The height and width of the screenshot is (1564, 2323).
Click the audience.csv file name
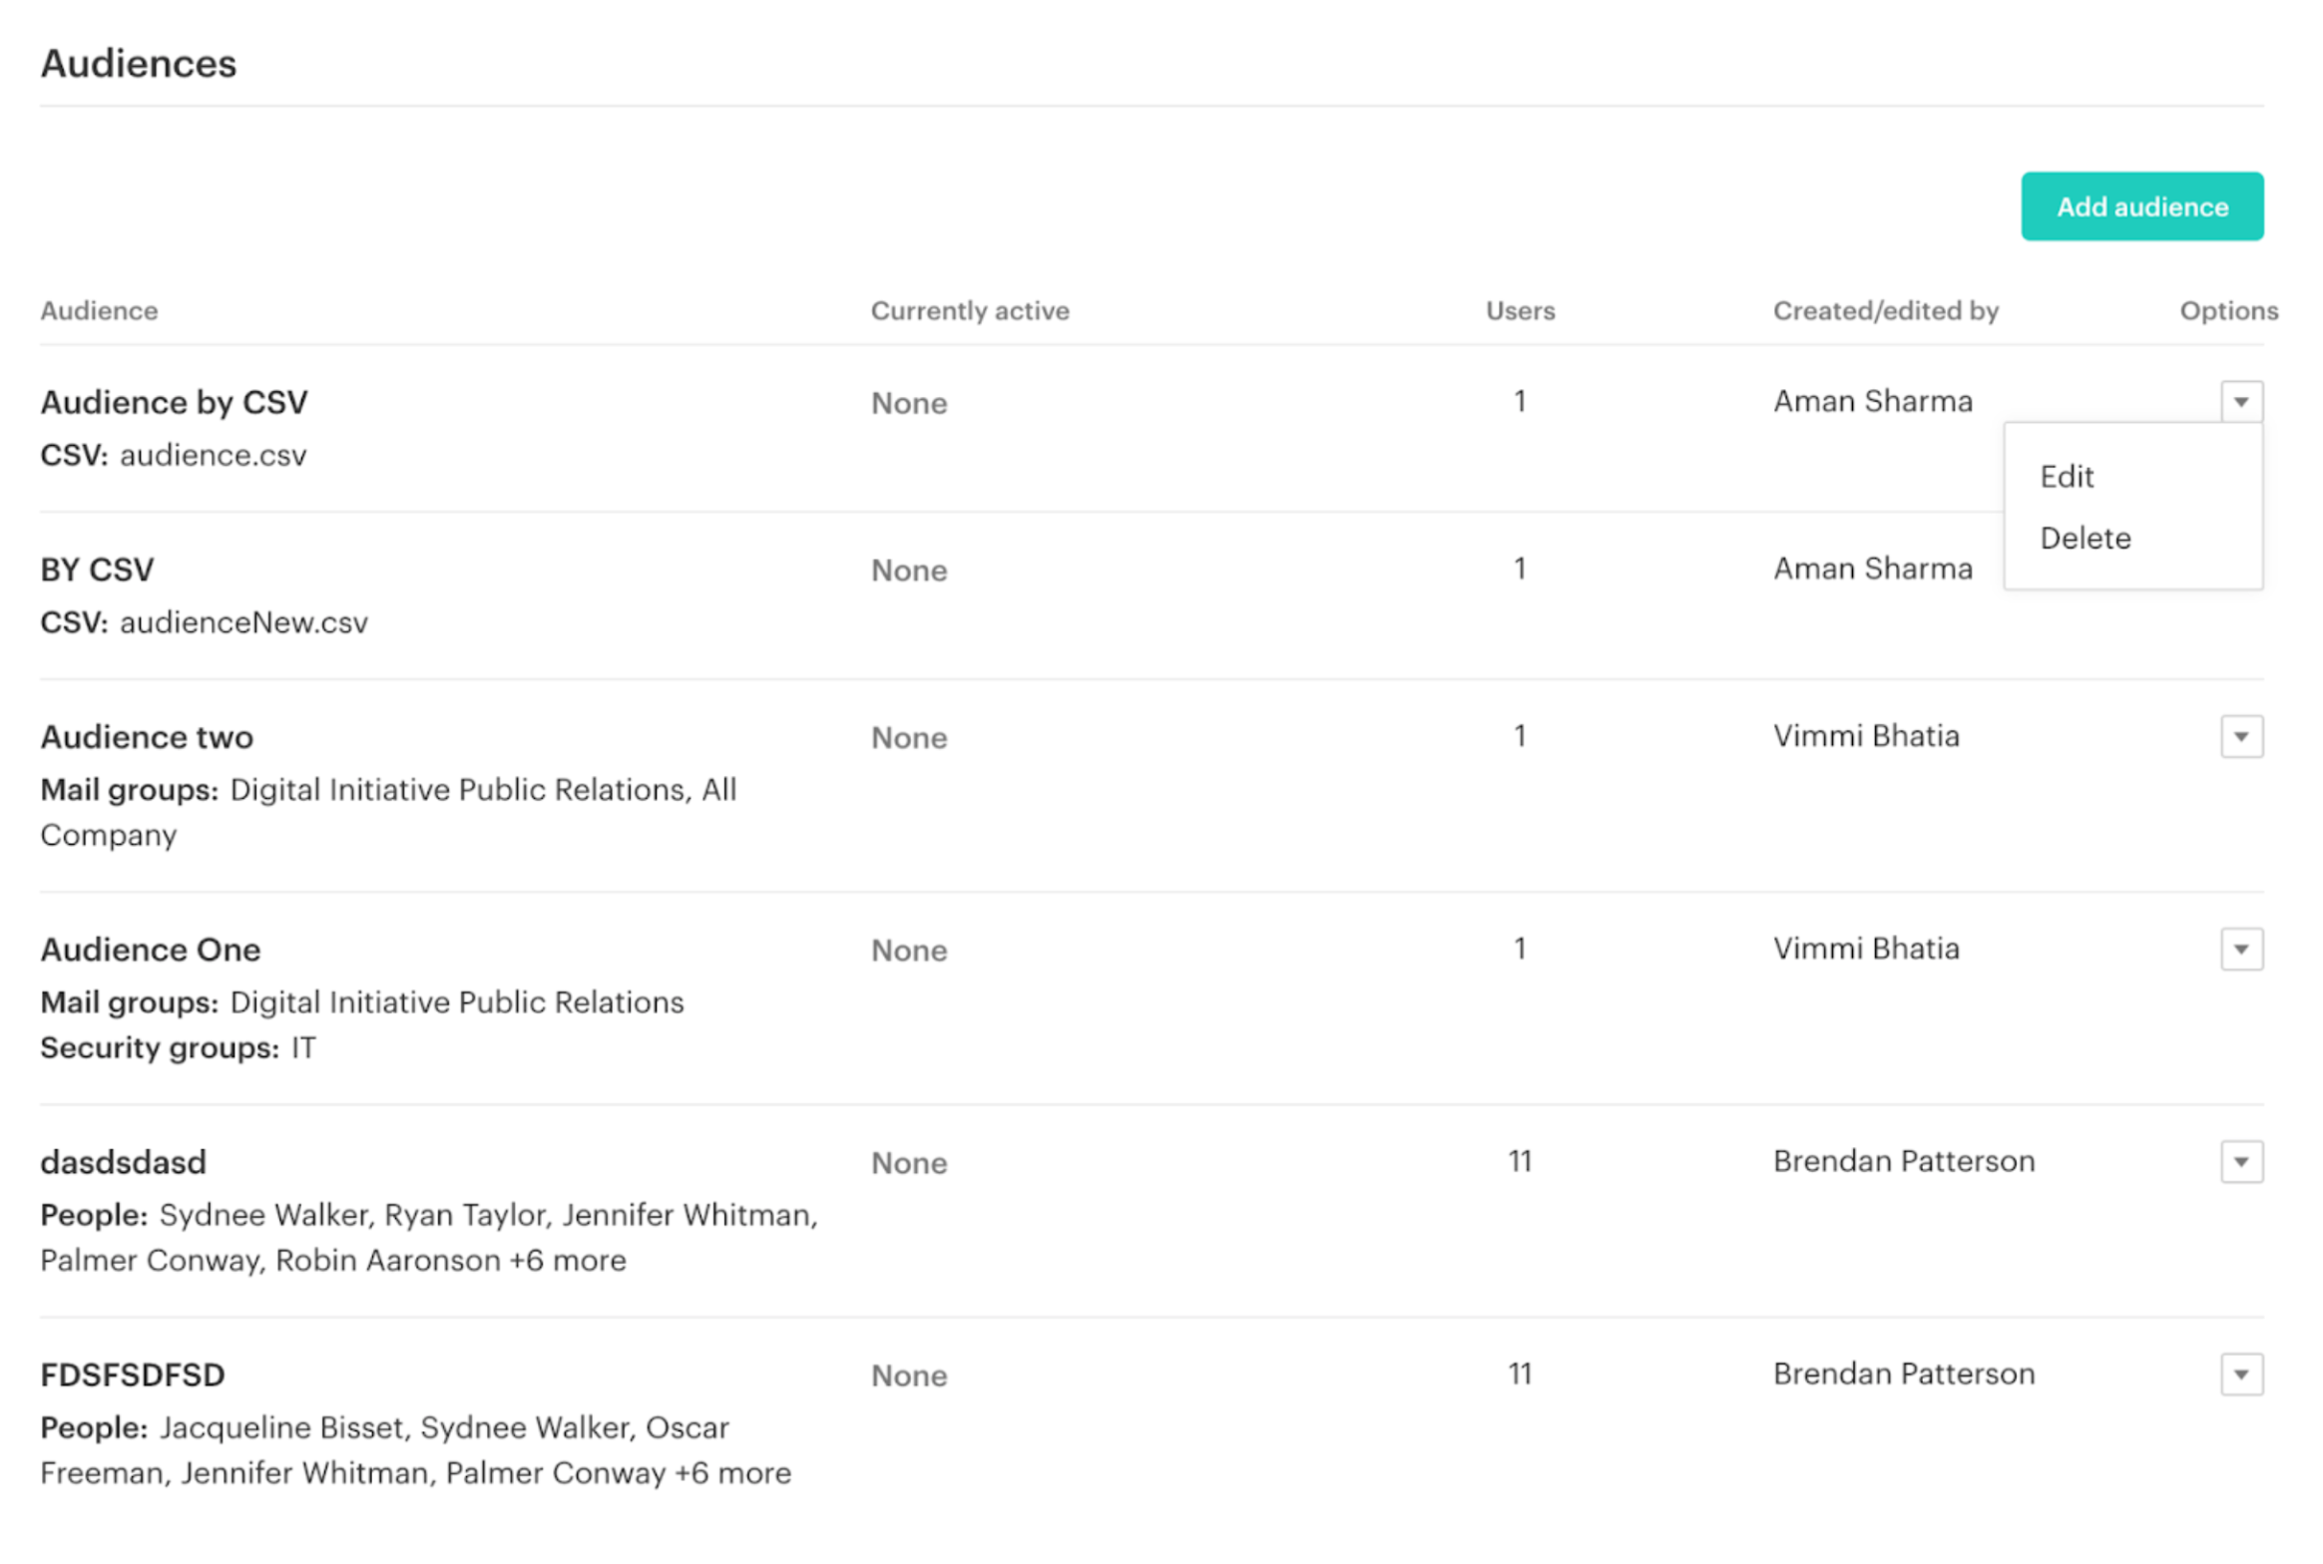click(x=213, y=456)
